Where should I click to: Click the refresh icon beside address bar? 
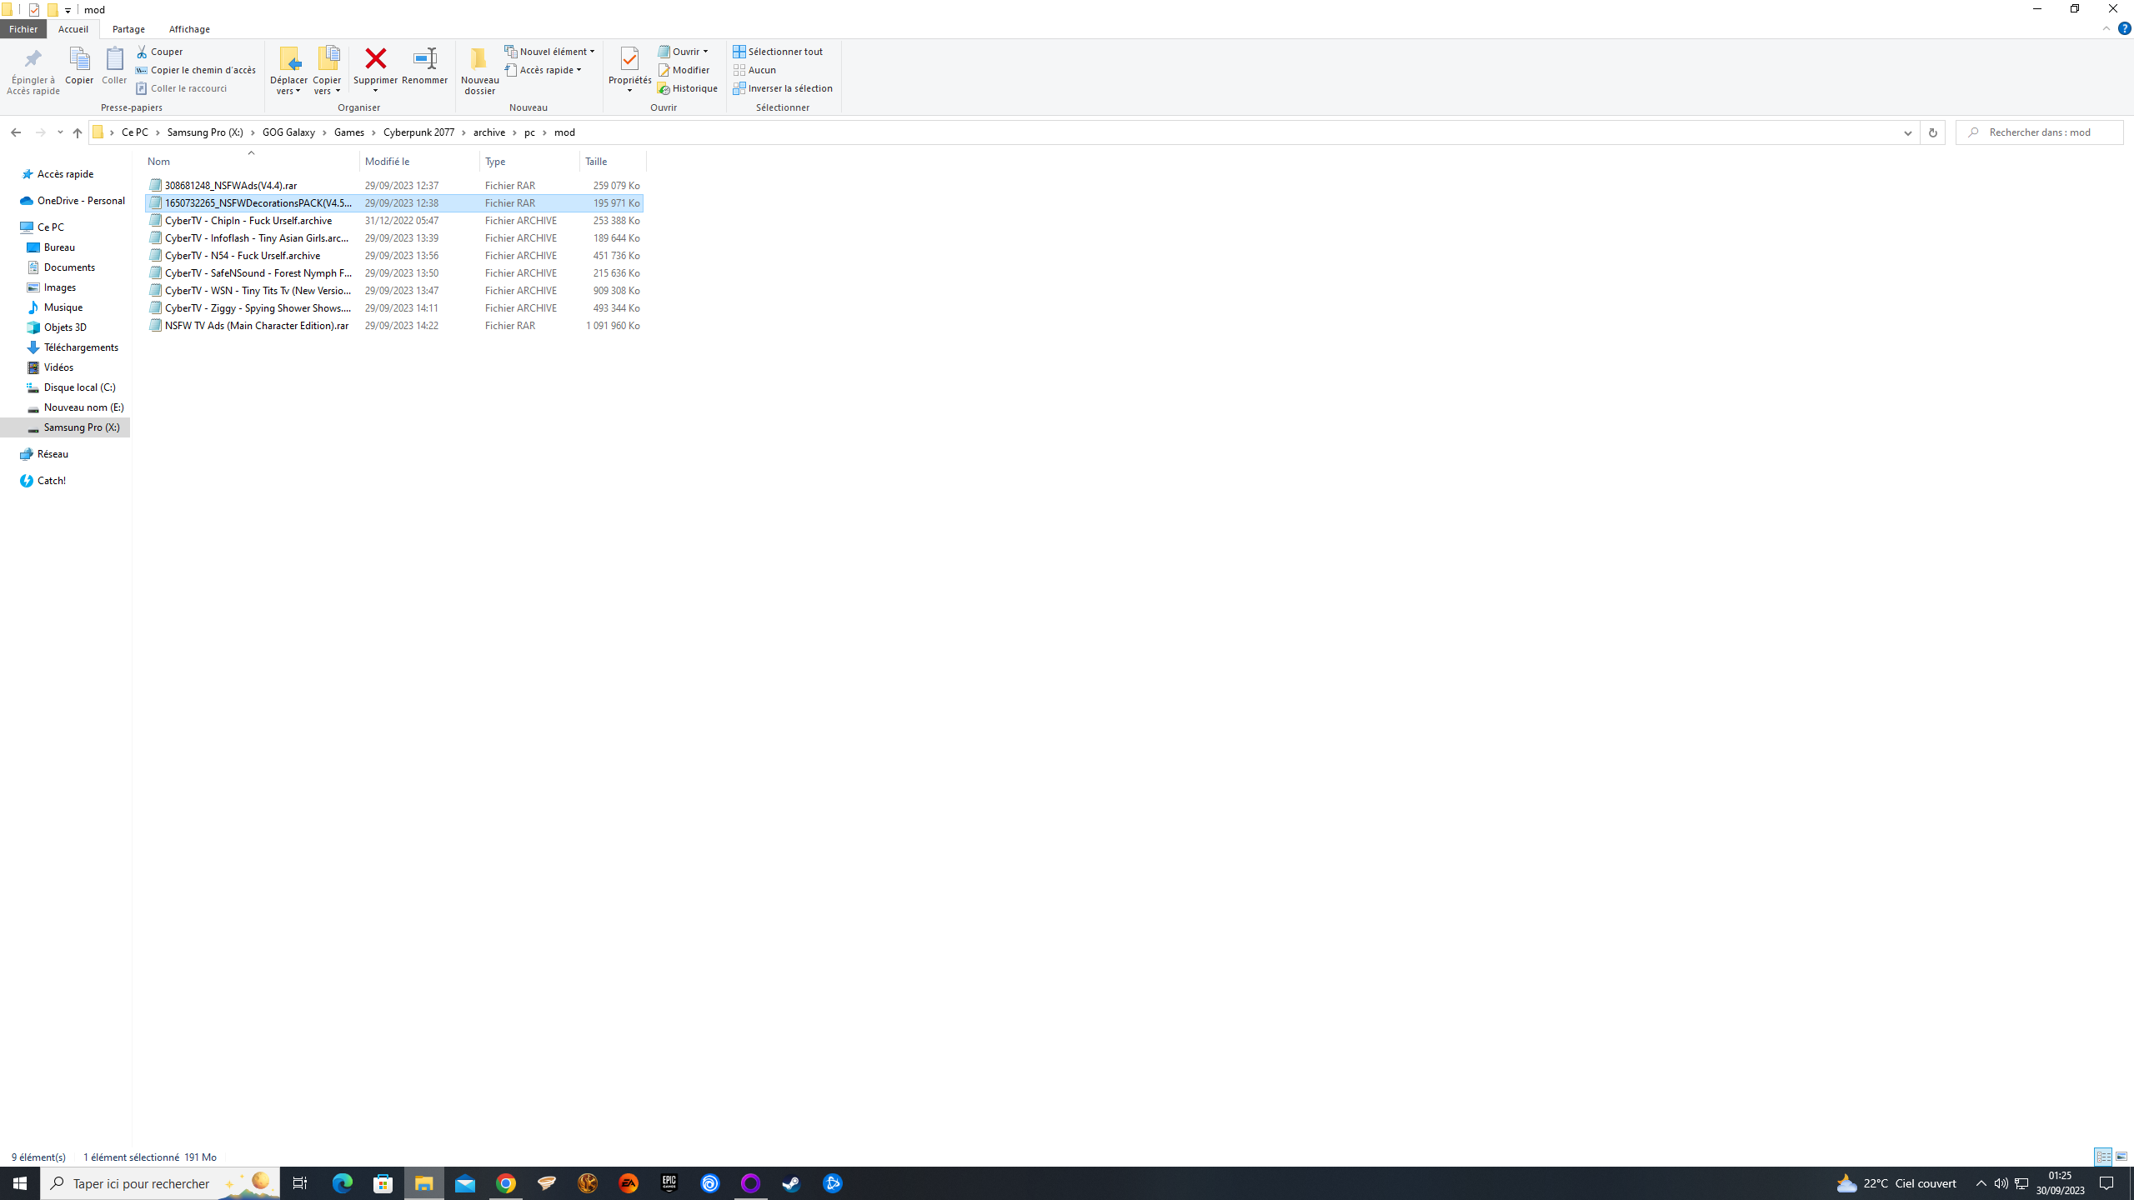pos(1932,132)
